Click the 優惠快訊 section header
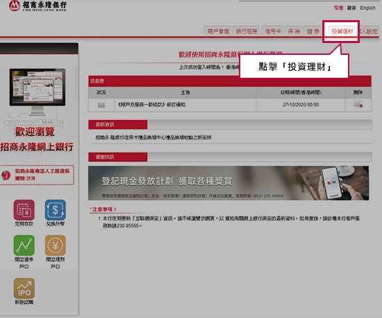 tap(118, 157)
